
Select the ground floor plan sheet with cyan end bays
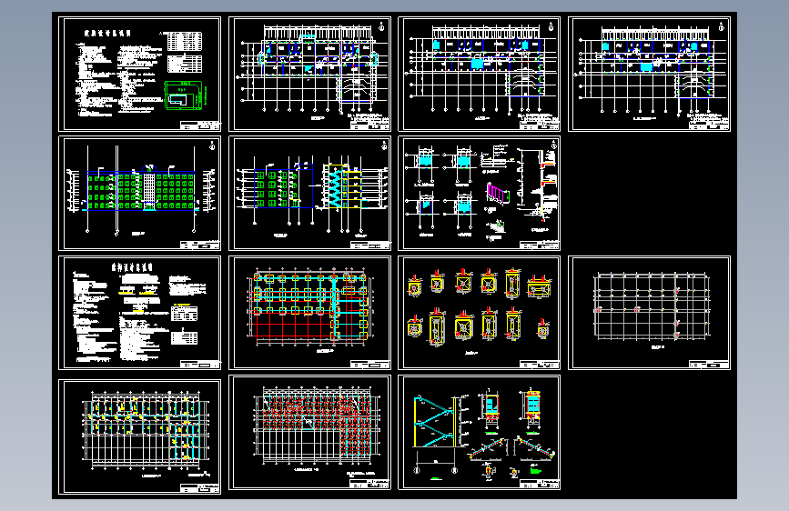309,74
